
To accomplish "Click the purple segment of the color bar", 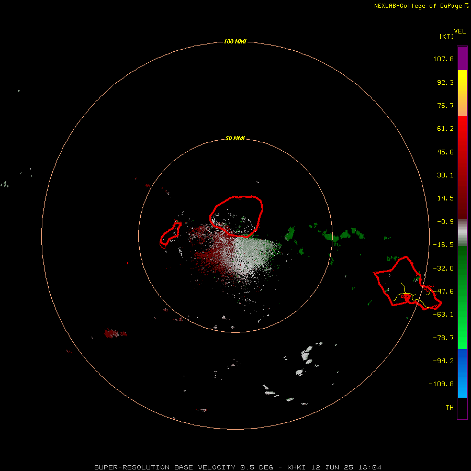I will (x=462, y=58).
